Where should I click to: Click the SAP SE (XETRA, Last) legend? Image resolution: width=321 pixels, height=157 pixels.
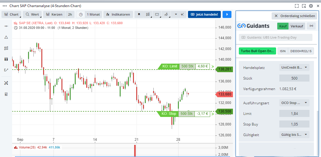(x=36, y=23)
